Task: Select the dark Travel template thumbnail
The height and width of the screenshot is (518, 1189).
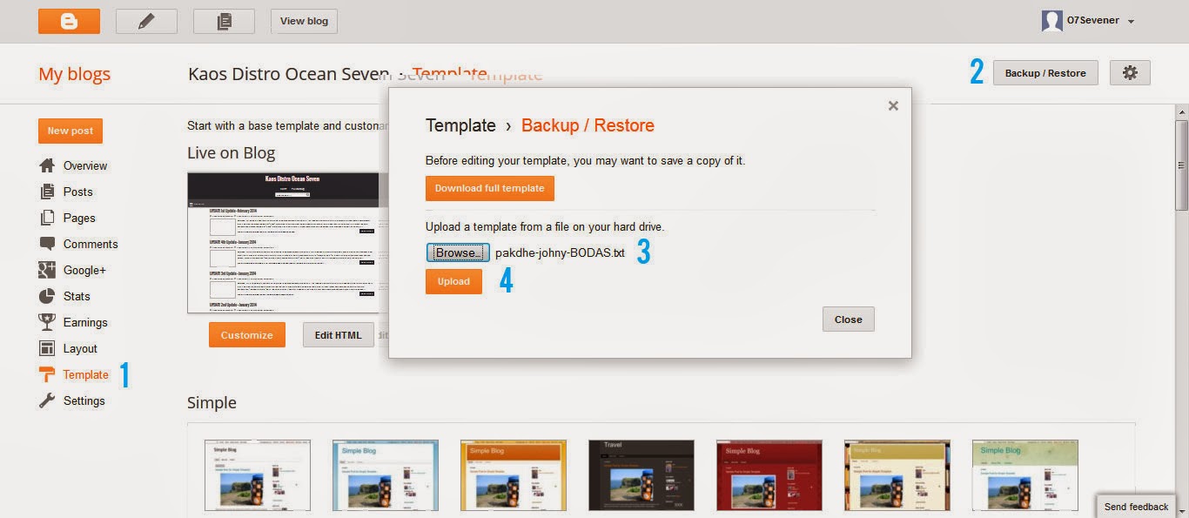Action: [x=642, y=475]
